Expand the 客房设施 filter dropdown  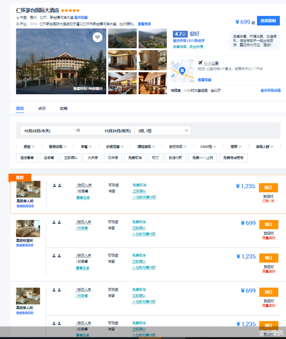click(58, 146)
